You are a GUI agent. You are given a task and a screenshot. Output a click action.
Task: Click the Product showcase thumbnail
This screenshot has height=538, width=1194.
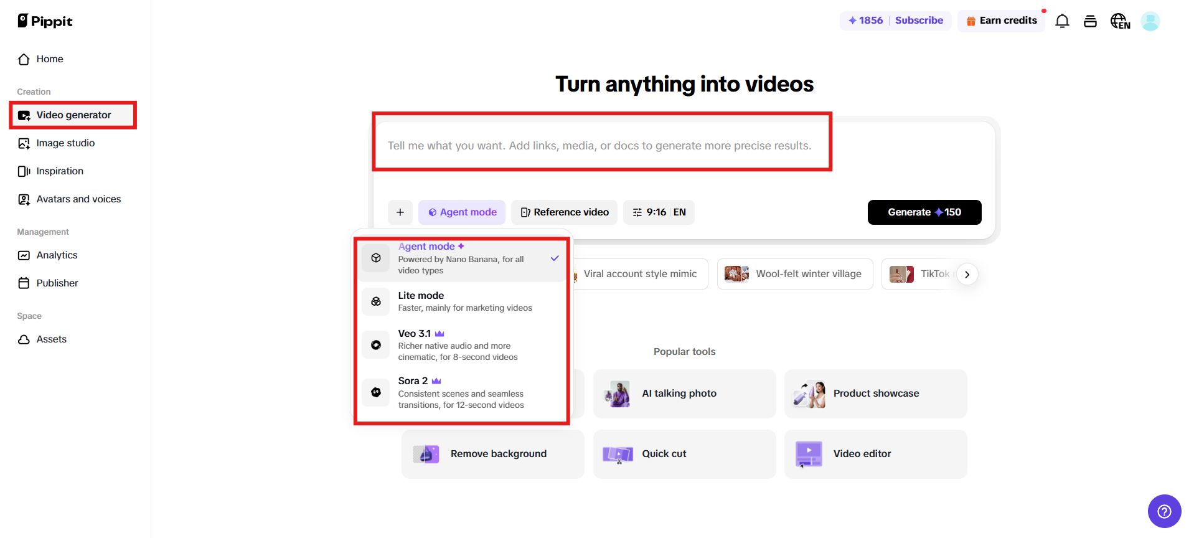(x=809, y=394)
